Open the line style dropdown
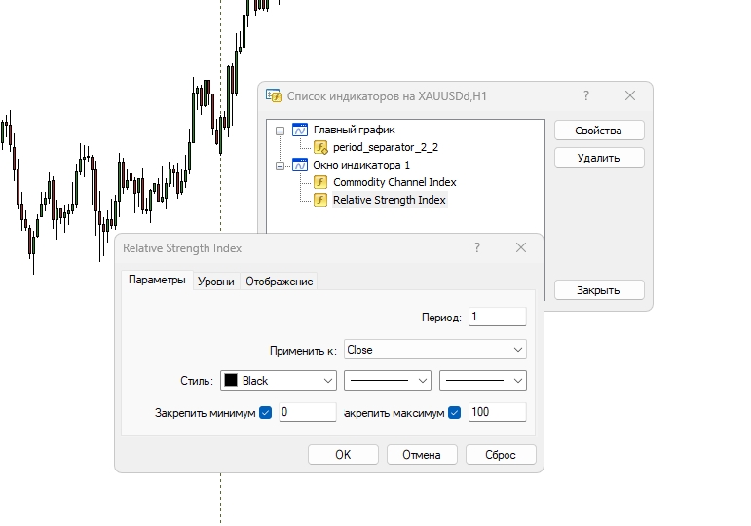Image resolution: width=751 pixels, height=526 pixels. coord(388,381)
